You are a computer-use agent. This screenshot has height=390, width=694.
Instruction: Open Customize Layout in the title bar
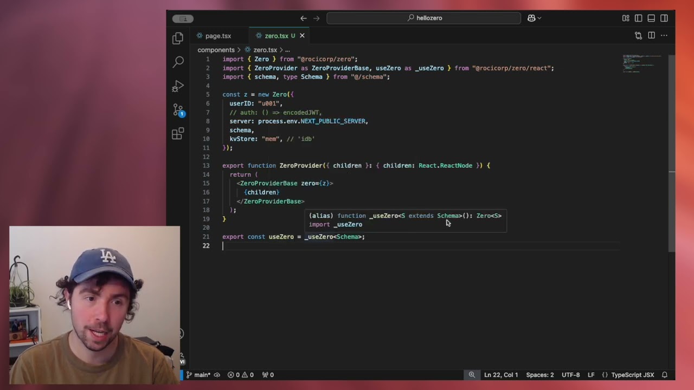(626, 18)
